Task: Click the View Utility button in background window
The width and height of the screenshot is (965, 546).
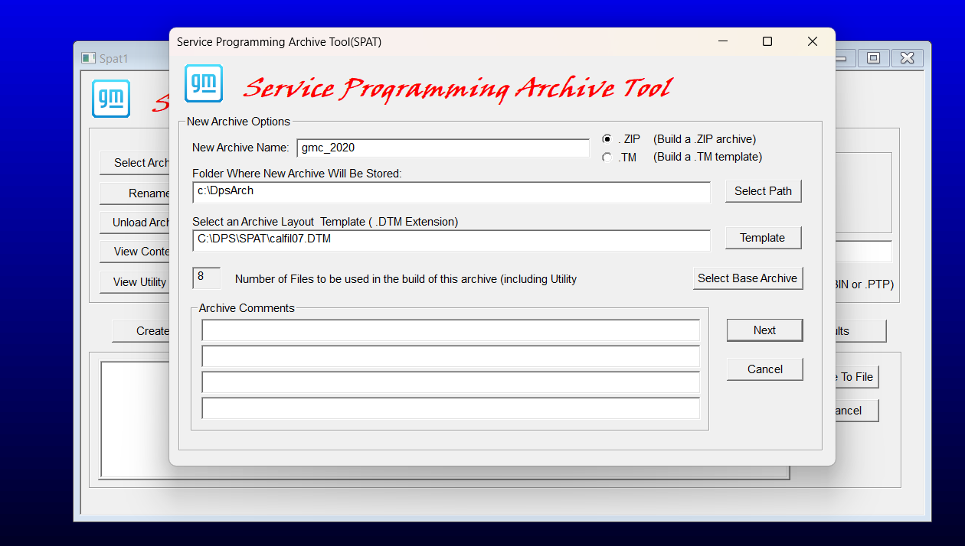Action: pos(135,282)
